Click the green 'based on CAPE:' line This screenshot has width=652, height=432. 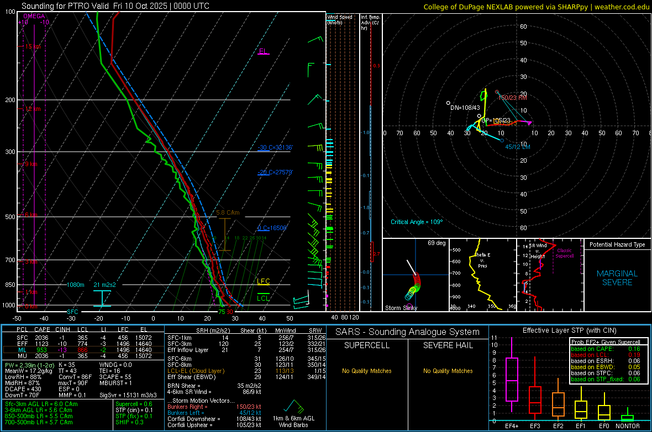[606, 349]
